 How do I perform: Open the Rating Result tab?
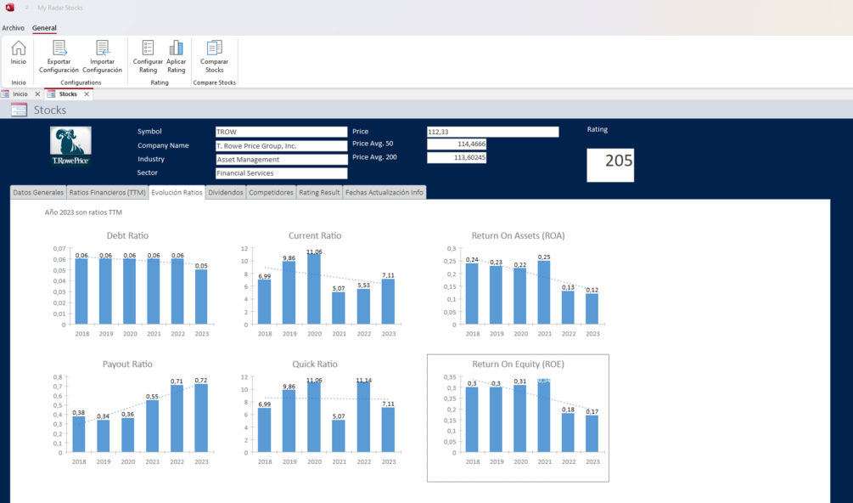pos(319,193)
